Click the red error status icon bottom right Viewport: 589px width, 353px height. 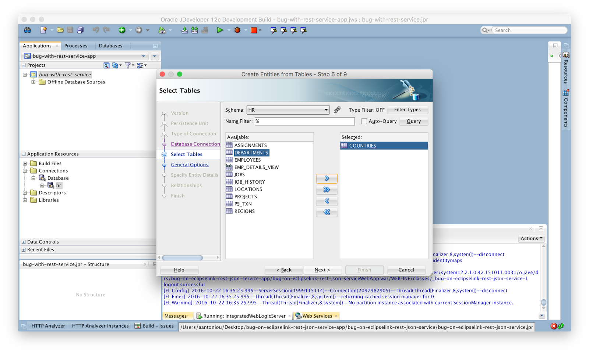(554, 326)
